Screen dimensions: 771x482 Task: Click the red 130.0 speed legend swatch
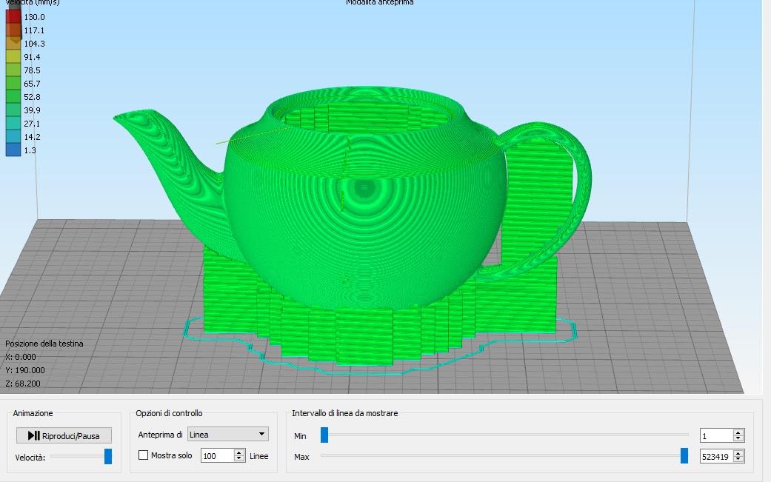13,17
